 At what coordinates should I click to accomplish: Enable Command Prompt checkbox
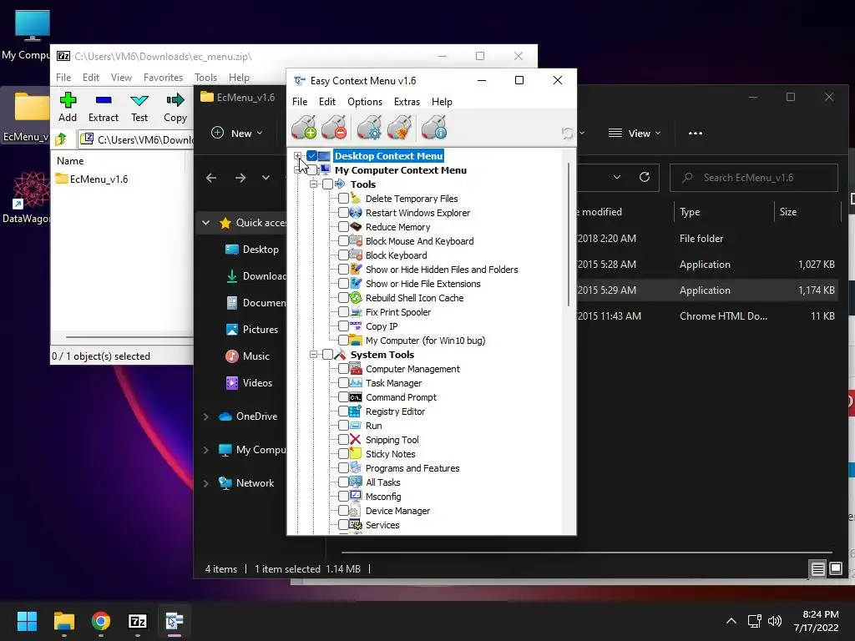coord(343,397)
